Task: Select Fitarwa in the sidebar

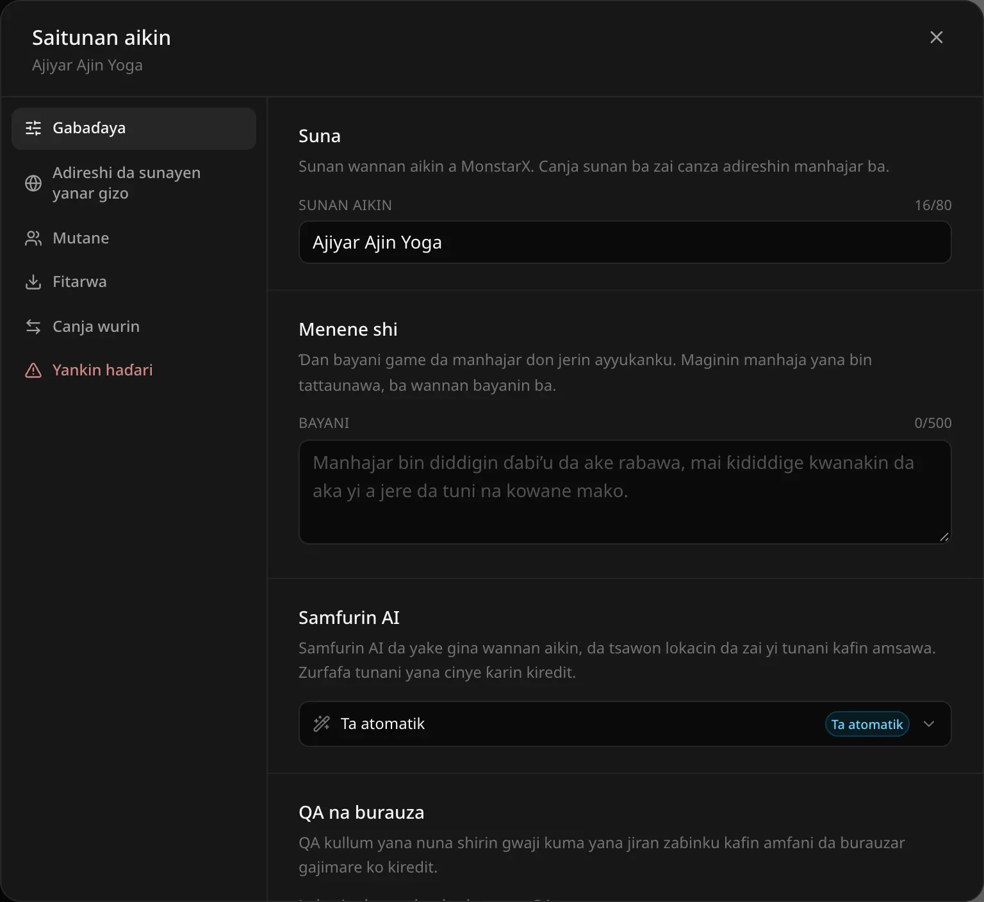Action: pyautogui.click(x=134, y=282)
